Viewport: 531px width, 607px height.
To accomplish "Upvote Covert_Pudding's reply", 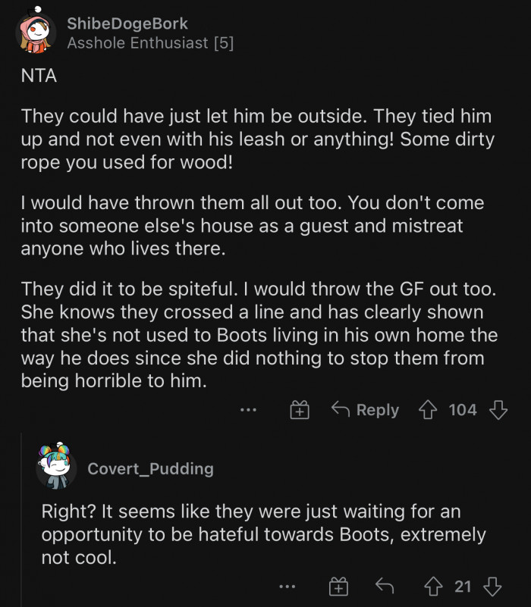I will pyautogui.click(x=435, y=586).
